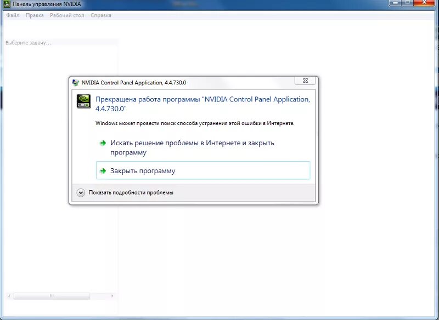Click the Windows может провести поиск message

(x=195, y=123)
